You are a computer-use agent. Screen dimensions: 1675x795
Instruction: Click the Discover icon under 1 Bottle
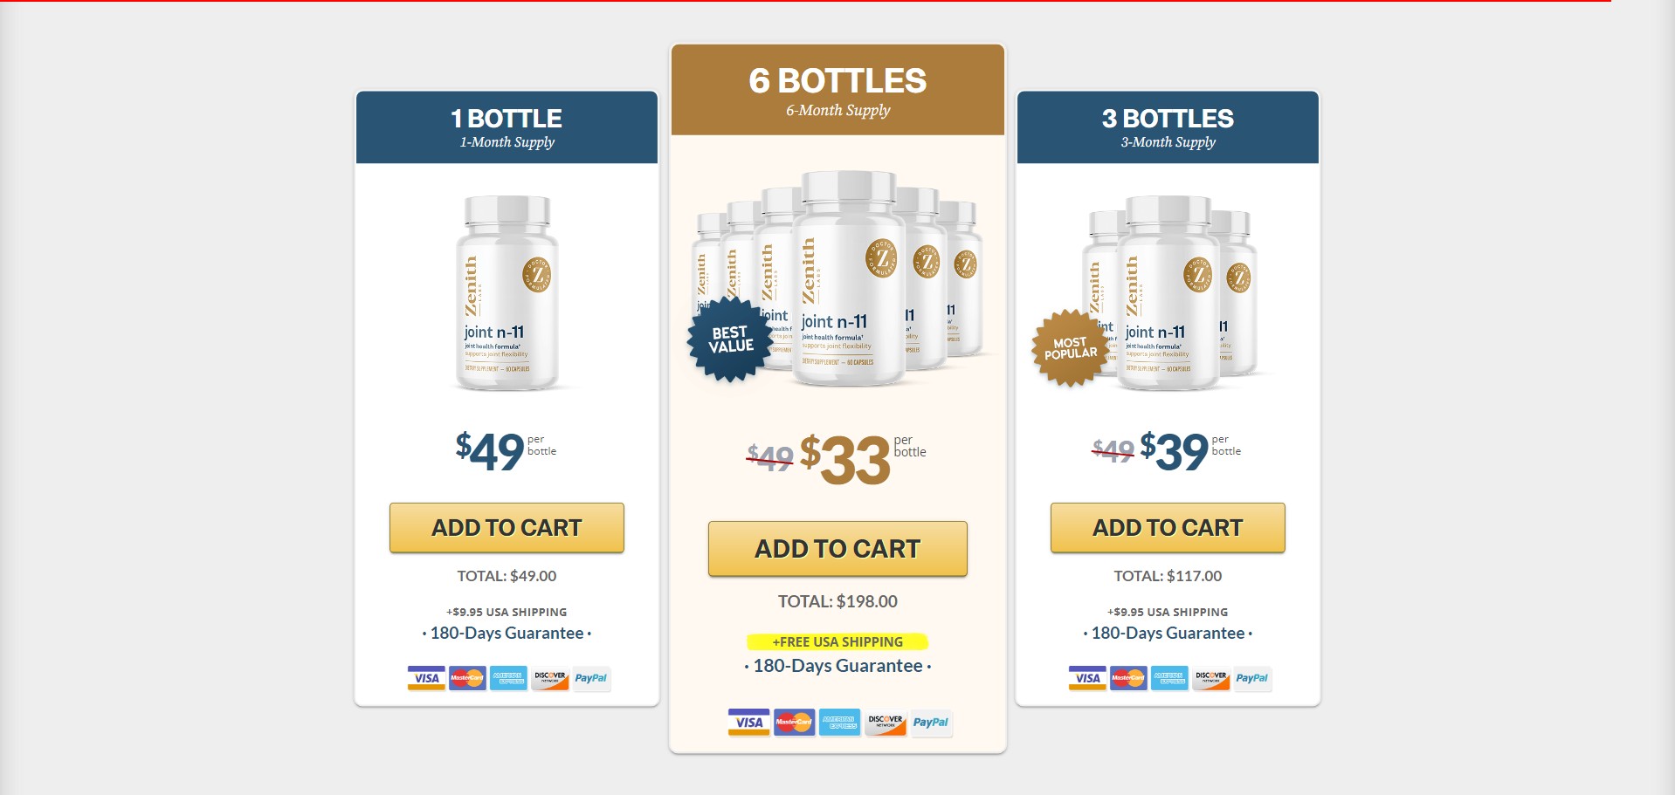(550, 678)
